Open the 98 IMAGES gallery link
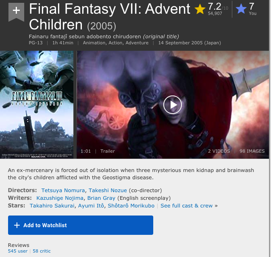This screenshot has width=271, height=257. (252, 151)
